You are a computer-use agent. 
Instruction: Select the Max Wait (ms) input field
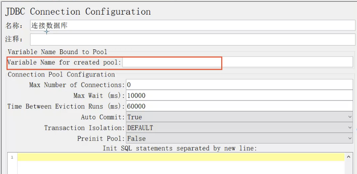[239, 95]
